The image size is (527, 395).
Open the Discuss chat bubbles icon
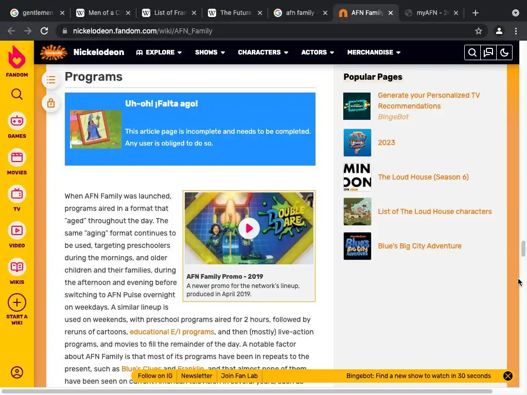coord(488,52)
